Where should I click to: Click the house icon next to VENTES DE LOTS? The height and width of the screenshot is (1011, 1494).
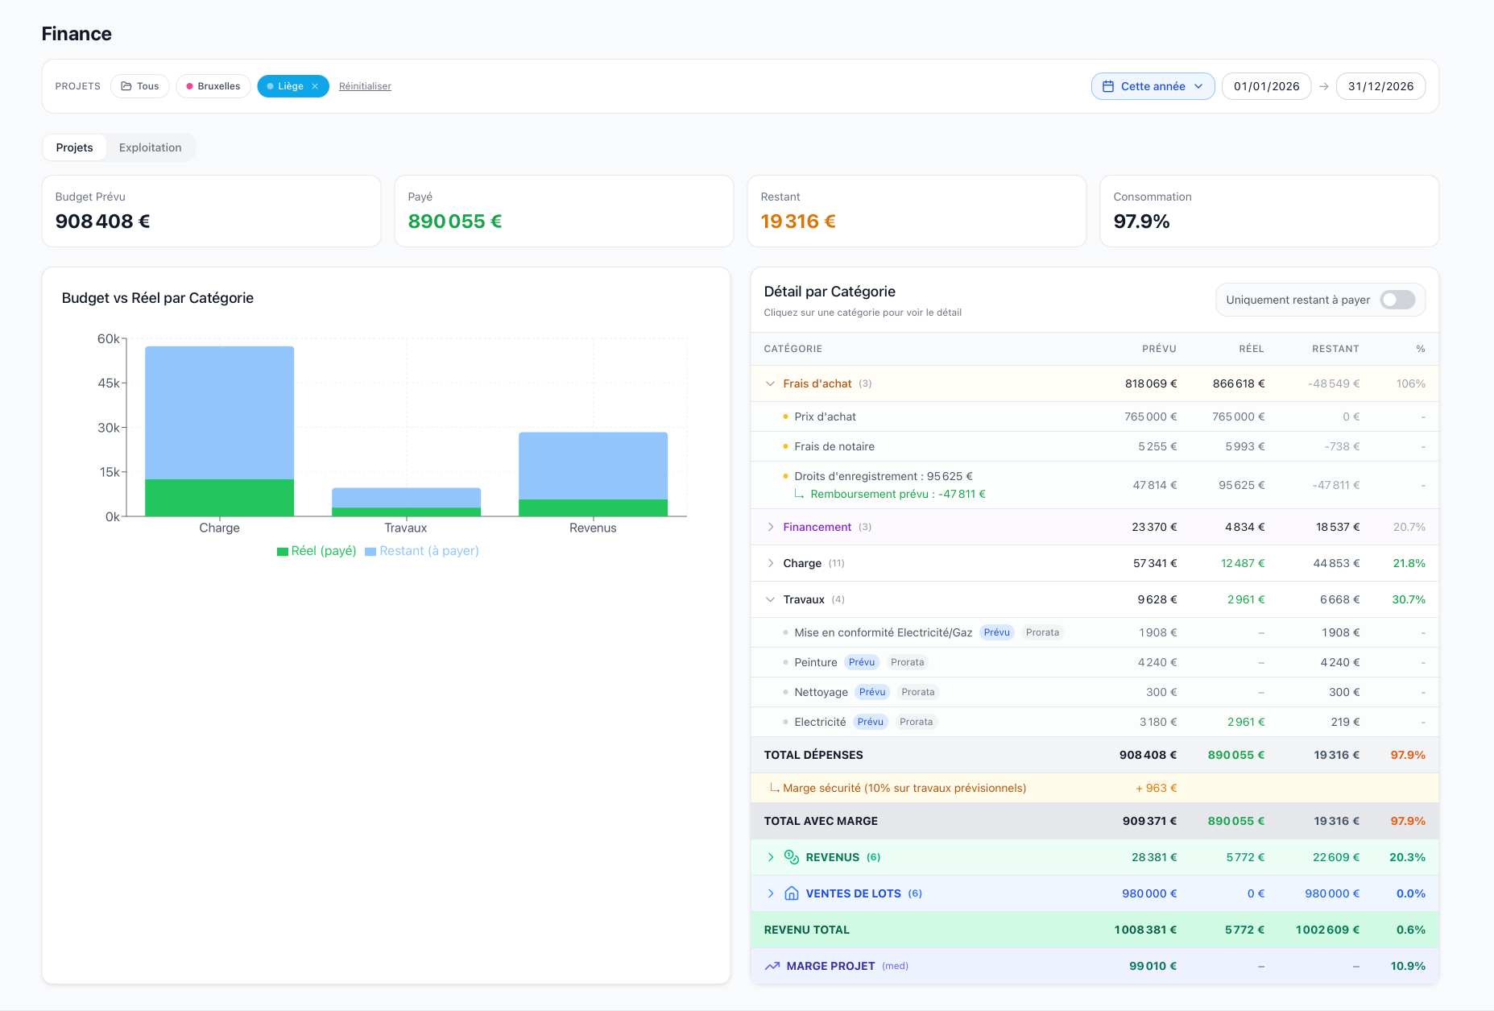(x=792, y=893)
